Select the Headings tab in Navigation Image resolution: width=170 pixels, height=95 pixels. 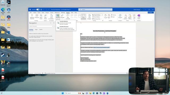tap(31, 30)
